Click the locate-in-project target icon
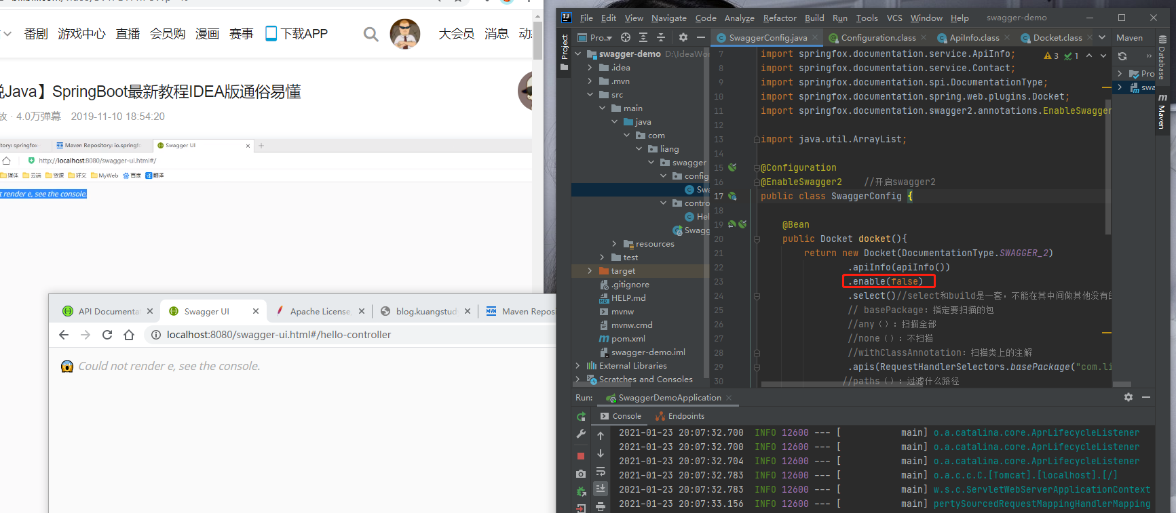Viewport: 1176px width, 513px height. (x=626, y=37)
